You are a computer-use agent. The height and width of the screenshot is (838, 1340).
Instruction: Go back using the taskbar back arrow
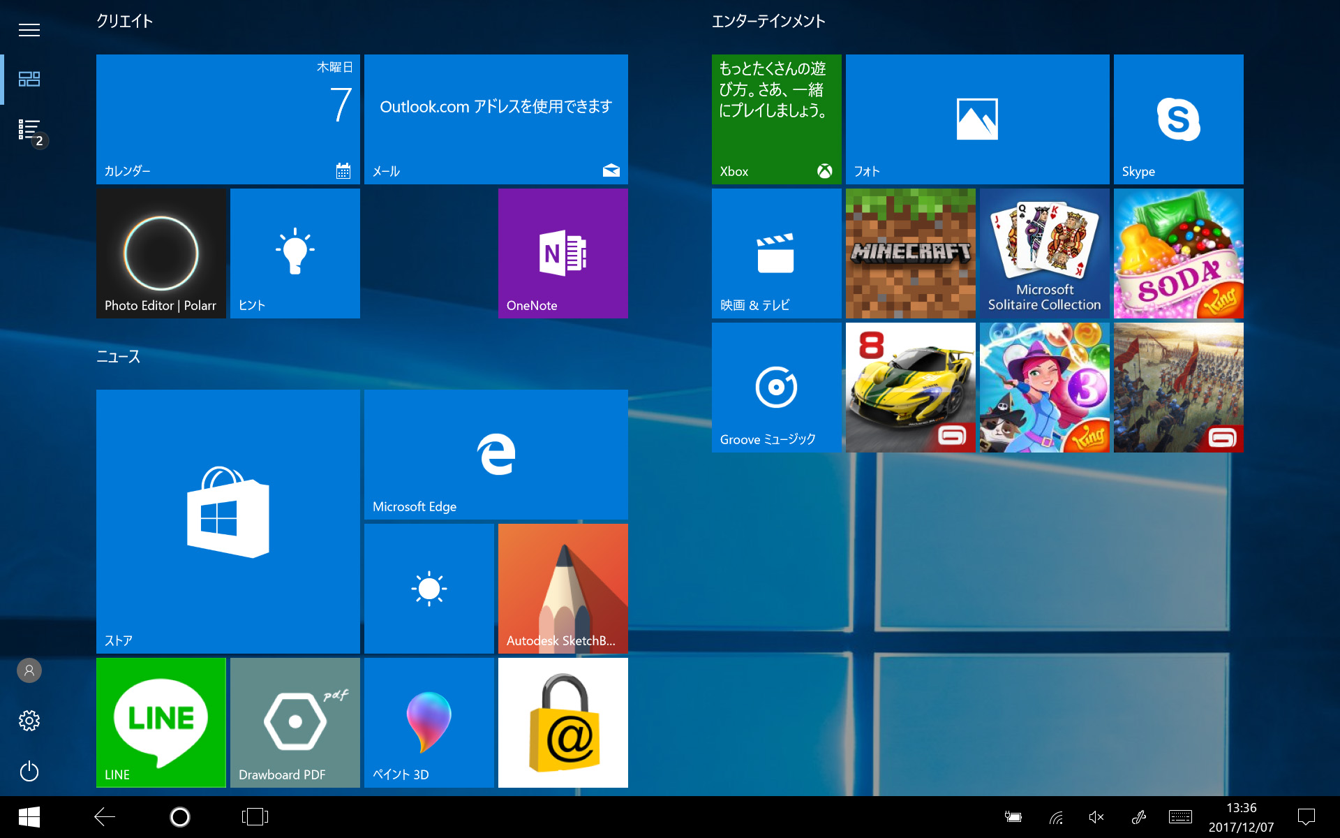coord(105,816)
